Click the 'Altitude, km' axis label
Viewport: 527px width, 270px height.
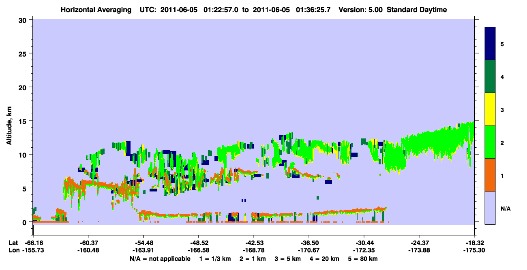9,125
